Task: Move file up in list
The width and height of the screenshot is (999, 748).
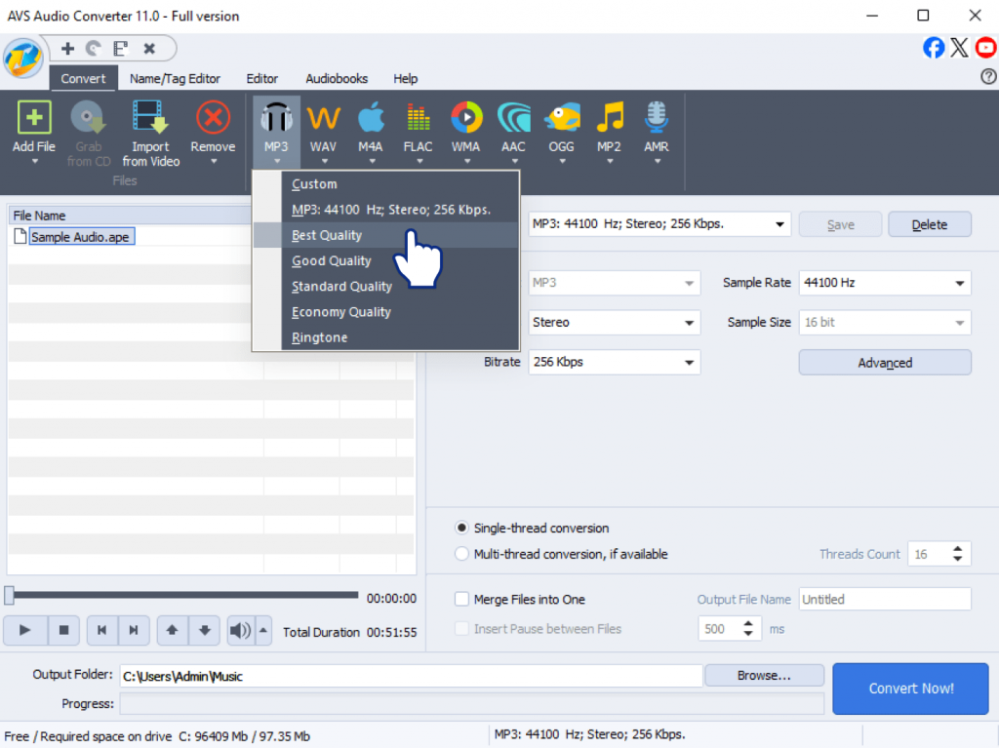Action: (x=172, y=631)
